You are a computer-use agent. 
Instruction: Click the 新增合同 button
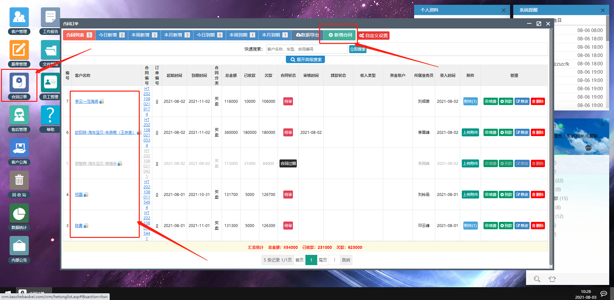340,35
